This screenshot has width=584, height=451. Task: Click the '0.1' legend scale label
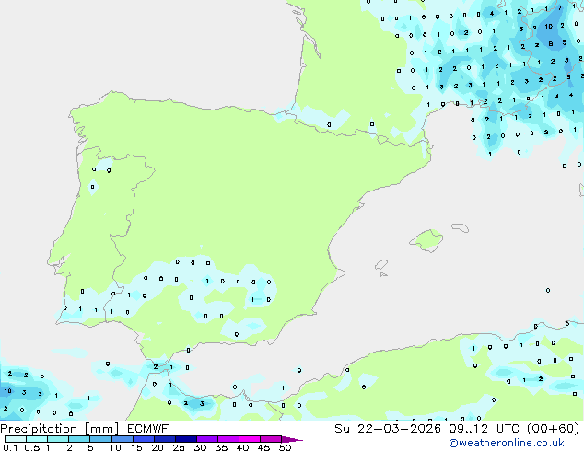[x=10, y=447]
